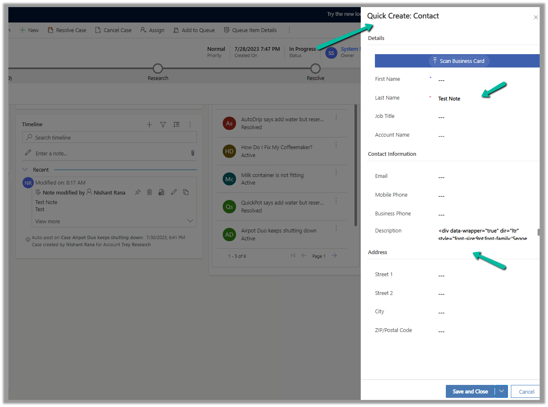Screen dimensions: 548x407
Task: Collapse the Recent timeline section
Action: 25,170
